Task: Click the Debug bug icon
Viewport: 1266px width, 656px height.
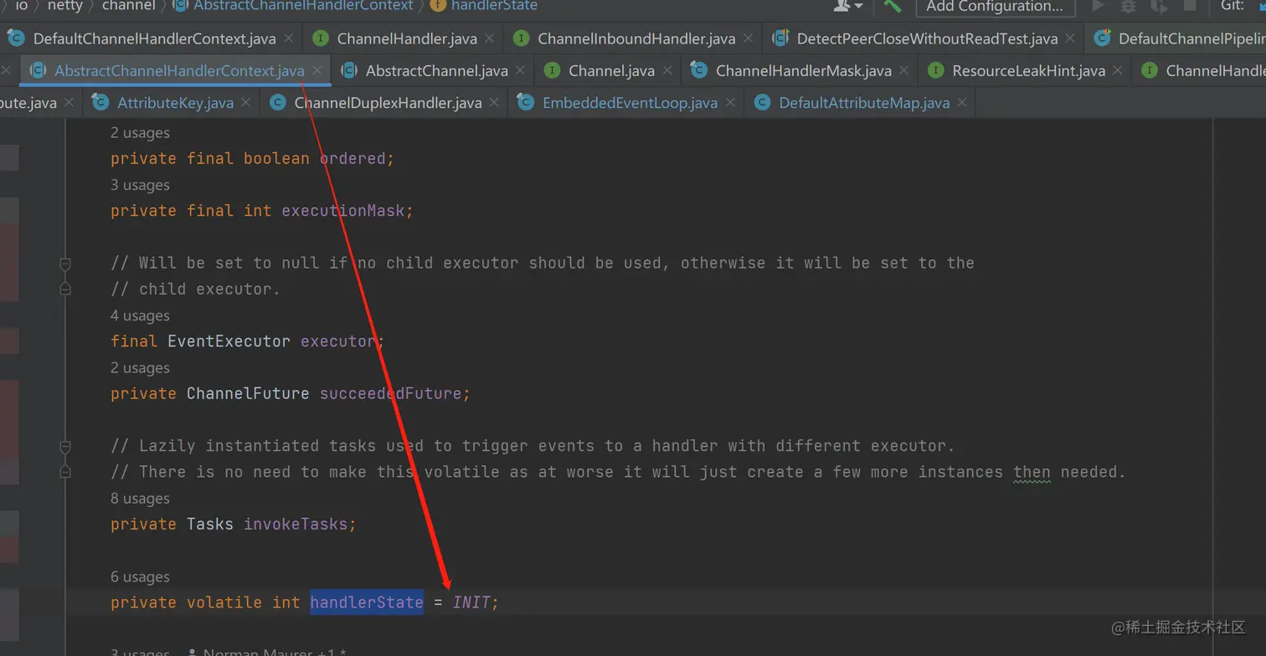Action: (1129, 6)
